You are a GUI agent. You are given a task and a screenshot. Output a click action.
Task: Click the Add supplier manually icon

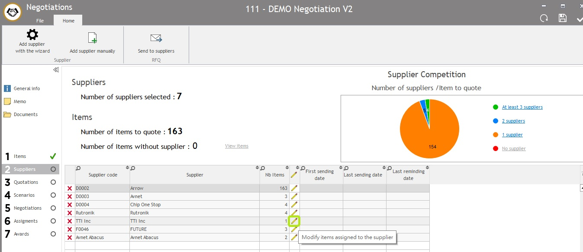[x=92, y=38]
